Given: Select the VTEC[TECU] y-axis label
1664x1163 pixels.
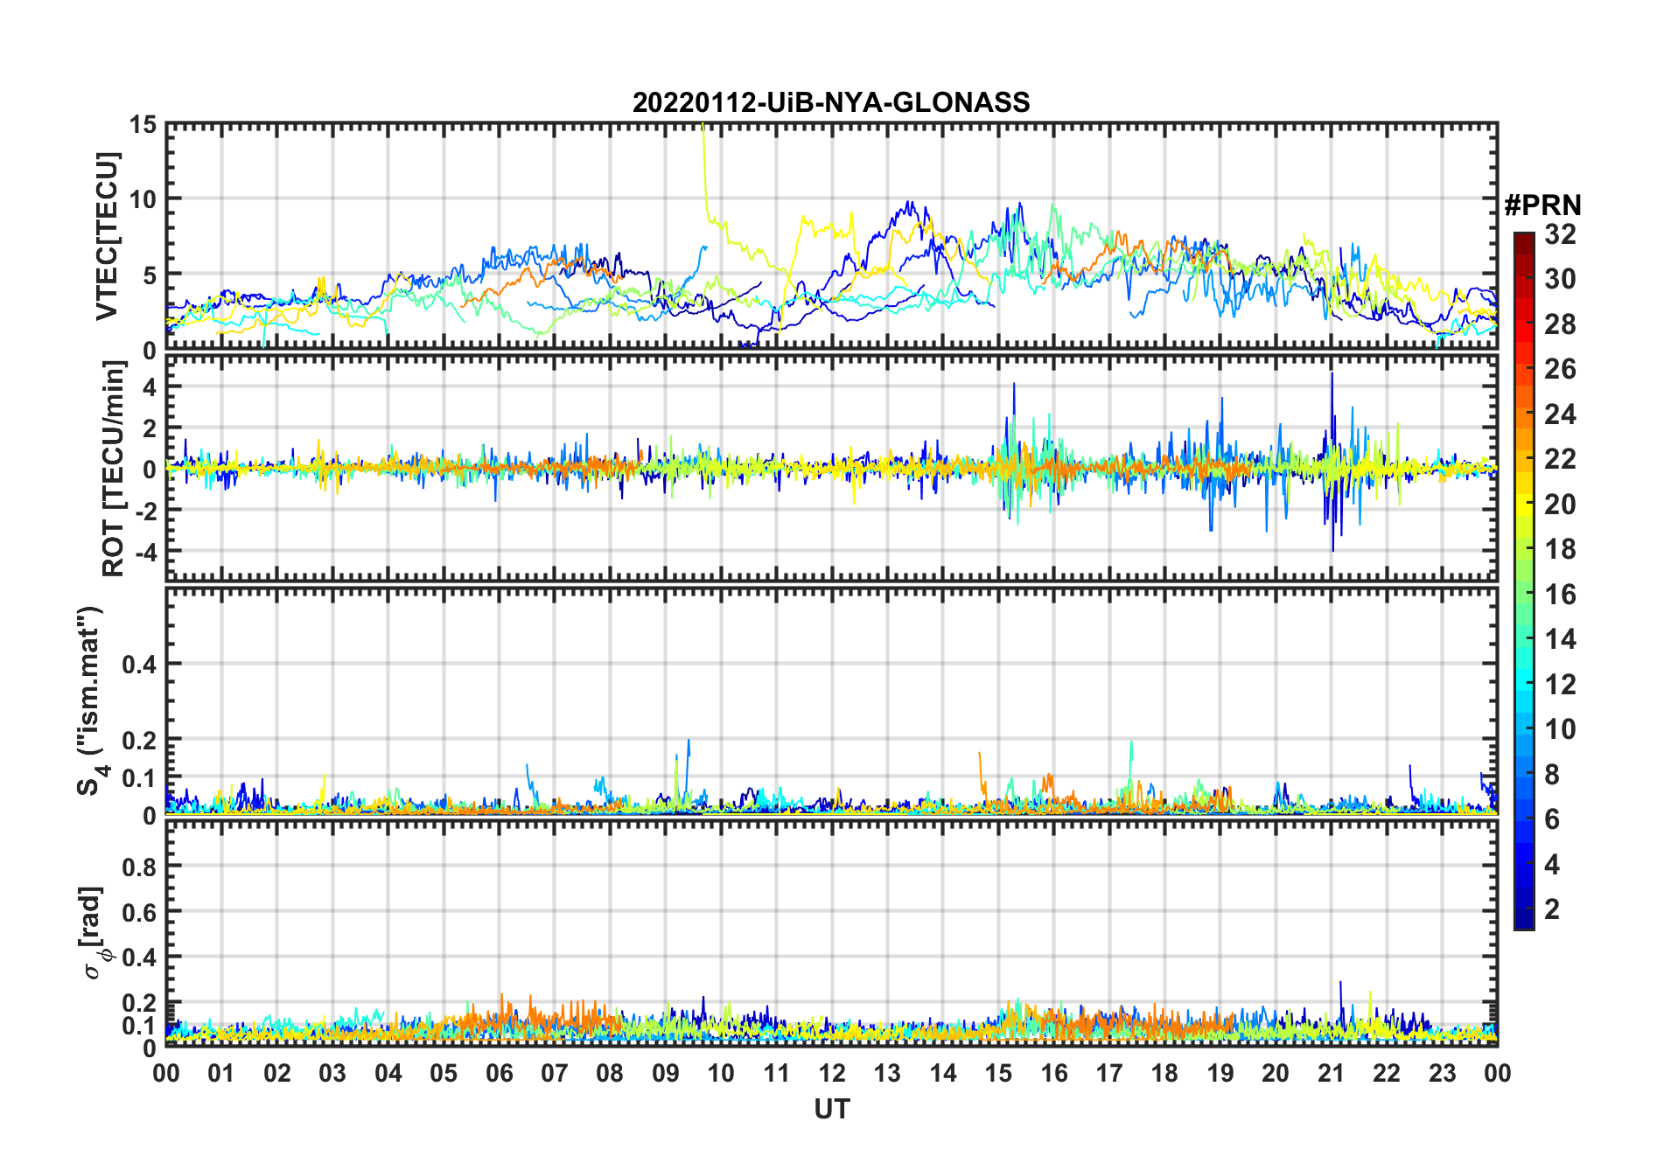Looking at the screenshot, I should tap(106, 236).
